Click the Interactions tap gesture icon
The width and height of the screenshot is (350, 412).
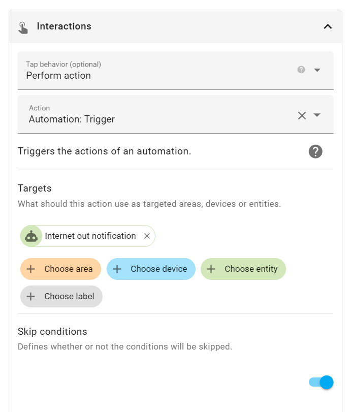click(x=23, y=27)
